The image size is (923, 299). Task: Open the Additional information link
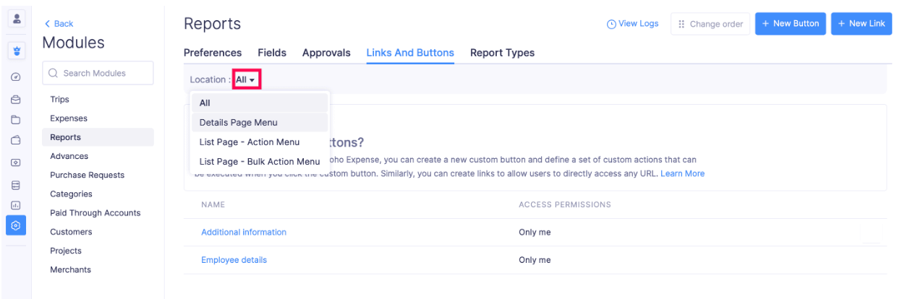click(244, 233)
